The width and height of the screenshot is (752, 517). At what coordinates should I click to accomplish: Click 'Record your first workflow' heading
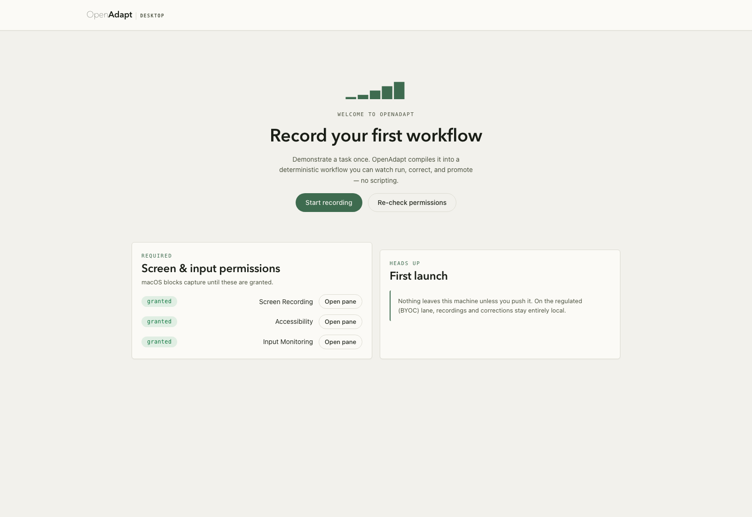tap(376, 135)
